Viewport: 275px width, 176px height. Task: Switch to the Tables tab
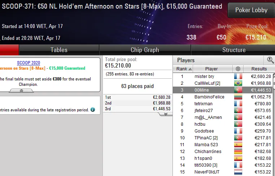(59, 50)
